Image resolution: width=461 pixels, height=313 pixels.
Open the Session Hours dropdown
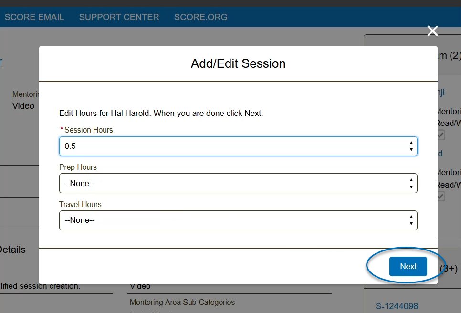click(238, 146)
